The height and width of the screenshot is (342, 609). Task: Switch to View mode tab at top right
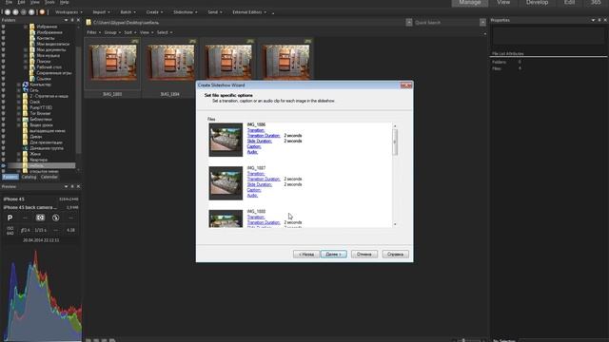coord(503,3)
